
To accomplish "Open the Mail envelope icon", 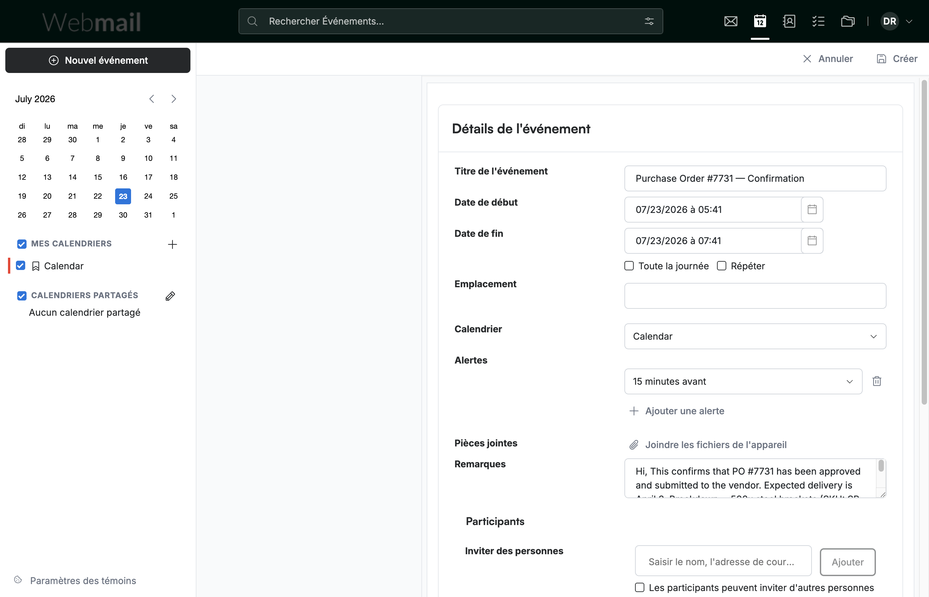I will point(731,21).
